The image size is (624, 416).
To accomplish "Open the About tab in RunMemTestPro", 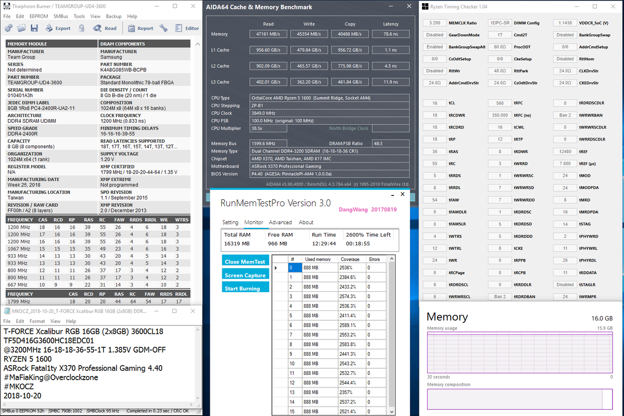I will 306,223.
